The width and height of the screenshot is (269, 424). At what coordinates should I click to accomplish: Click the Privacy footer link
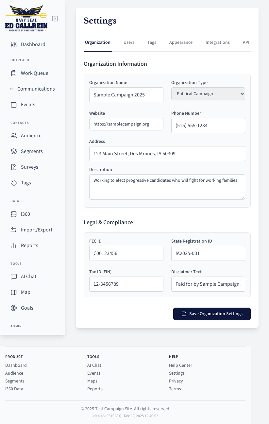(176, 381)
